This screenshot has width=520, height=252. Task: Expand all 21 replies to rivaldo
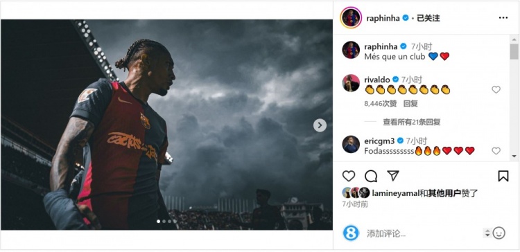(412, 122)
